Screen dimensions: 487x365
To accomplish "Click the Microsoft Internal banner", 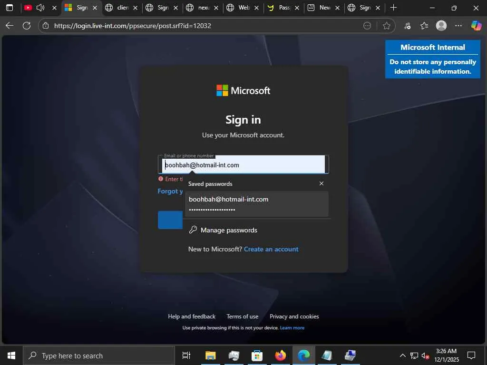I will [433, 59].
